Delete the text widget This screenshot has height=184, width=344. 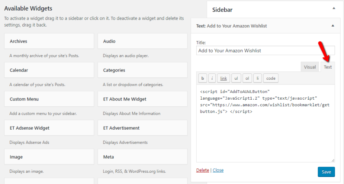pyautogui.click(x=202, y=170)
